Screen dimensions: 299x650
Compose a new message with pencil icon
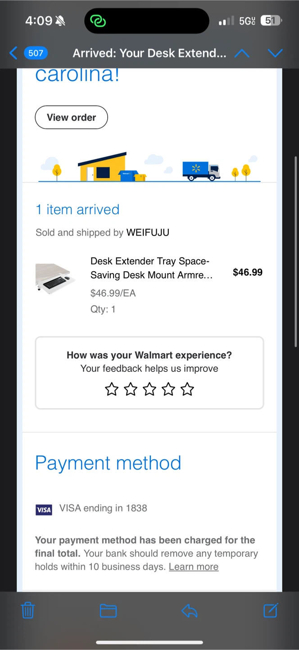pyautogui.click(x=271, y=610)
